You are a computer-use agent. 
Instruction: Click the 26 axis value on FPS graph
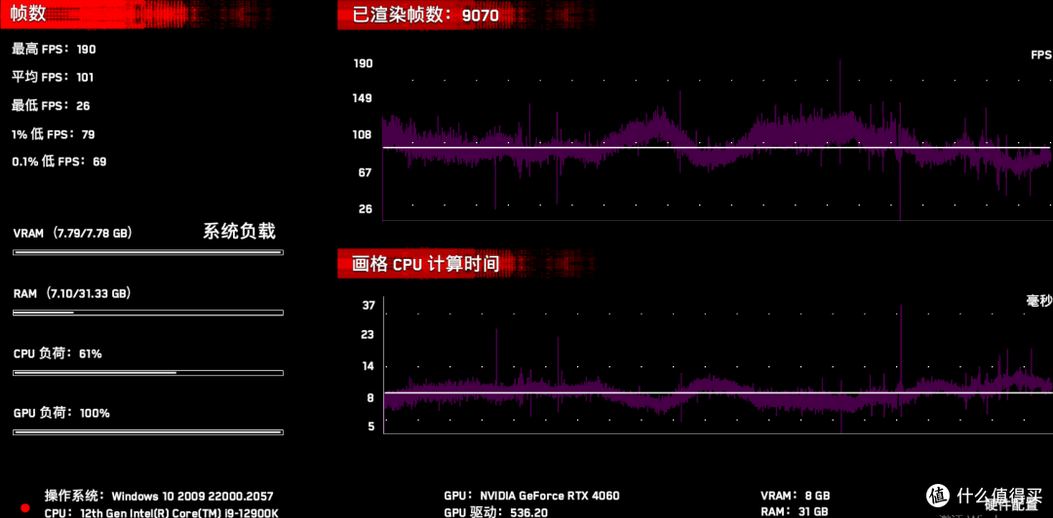(x=366, y=208)
